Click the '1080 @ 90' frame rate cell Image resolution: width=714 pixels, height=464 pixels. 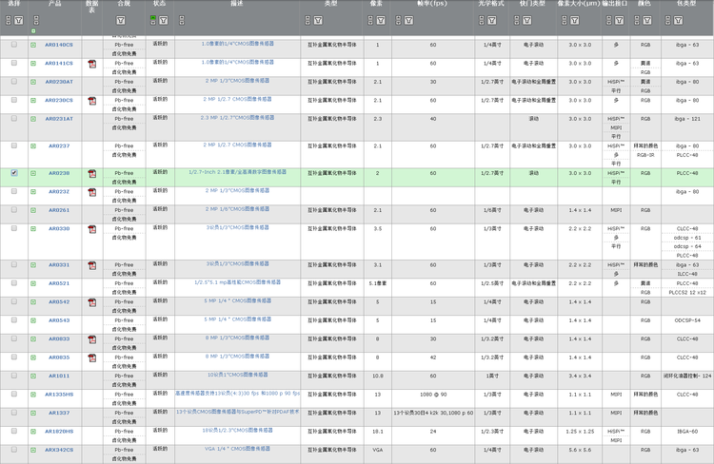coord(433,395)
